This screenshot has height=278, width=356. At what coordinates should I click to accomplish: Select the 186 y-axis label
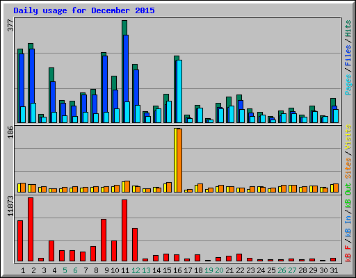click(x=10, y=132)
